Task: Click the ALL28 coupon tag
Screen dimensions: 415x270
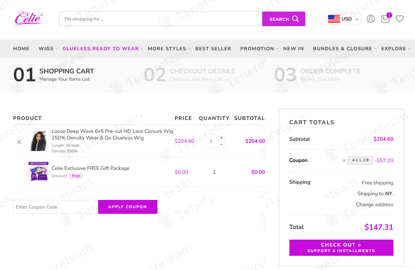Action: pyautogui.click(x=360, y=160)
